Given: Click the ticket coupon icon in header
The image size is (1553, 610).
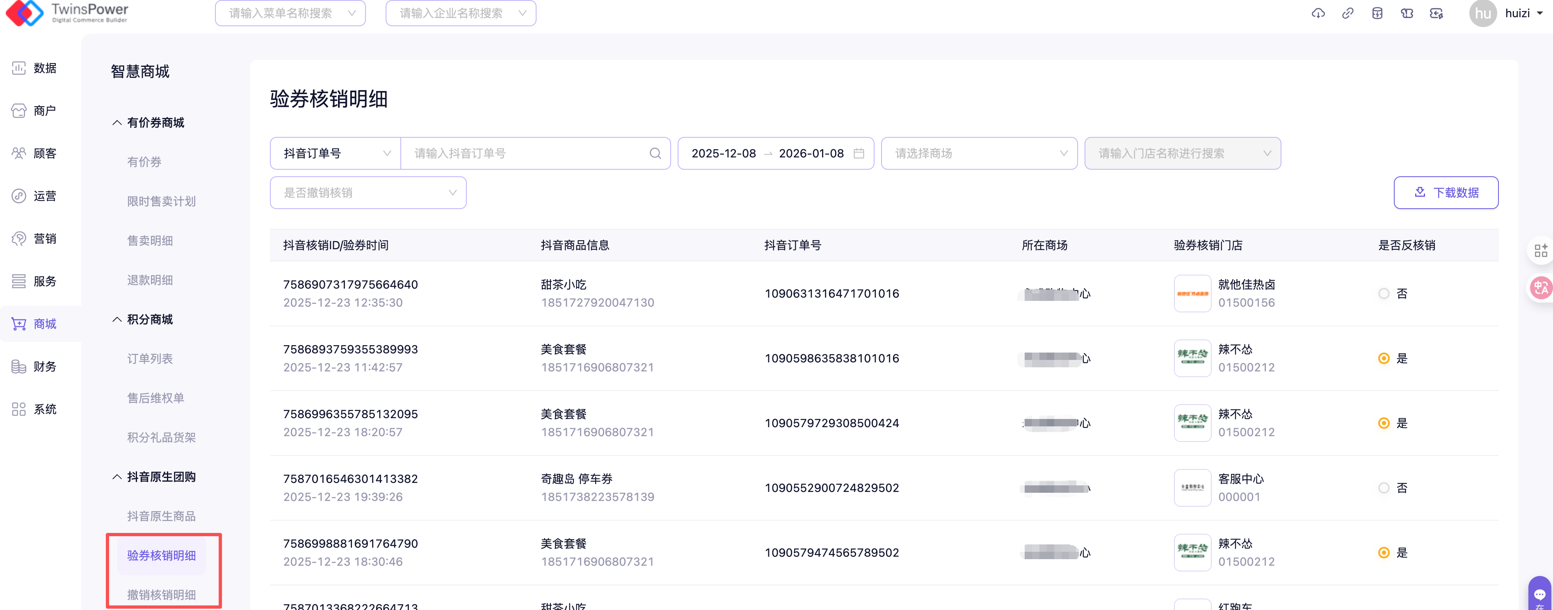Looking at the screenshot, I should [x=1407, y=13].
